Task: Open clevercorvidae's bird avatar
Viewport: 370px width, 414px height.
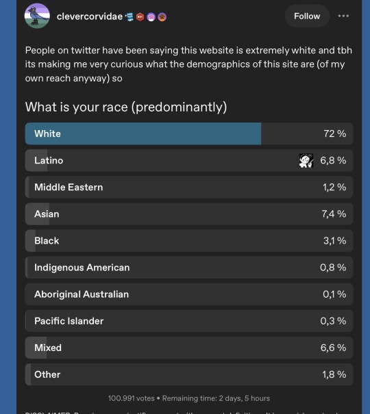Action: point(37,16)
